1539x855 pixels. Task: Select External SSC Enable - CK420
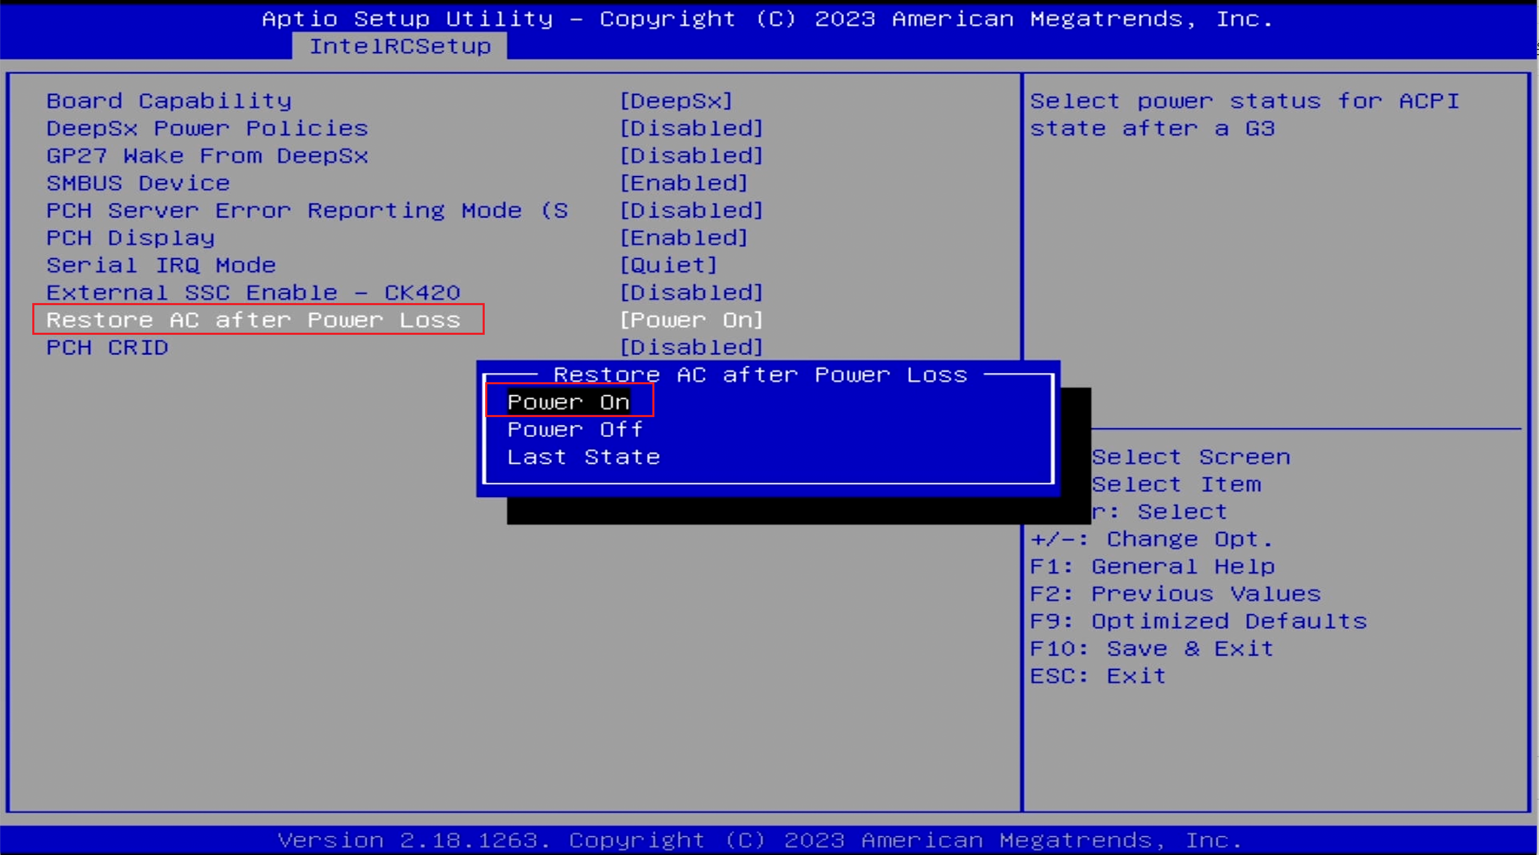(254, 293)
